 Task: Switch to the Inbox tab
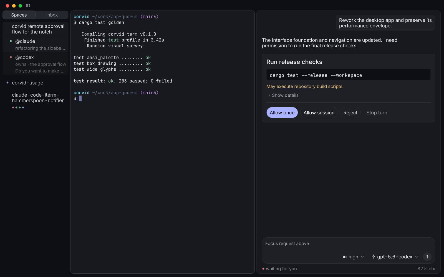tap(52, 15)
